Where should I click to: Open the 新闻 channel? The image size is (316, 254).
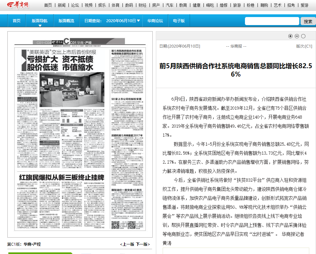point(61,5)
